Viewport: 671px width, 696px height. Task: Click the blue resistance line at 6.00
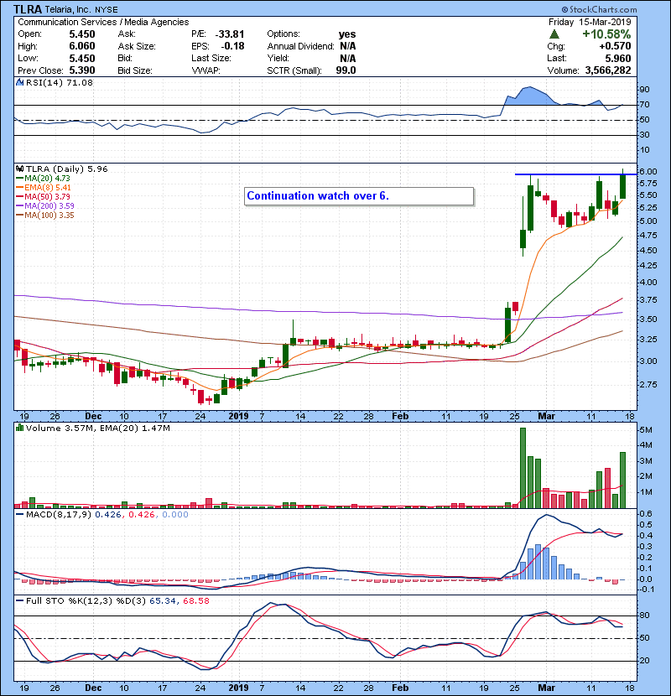(575, 174)
